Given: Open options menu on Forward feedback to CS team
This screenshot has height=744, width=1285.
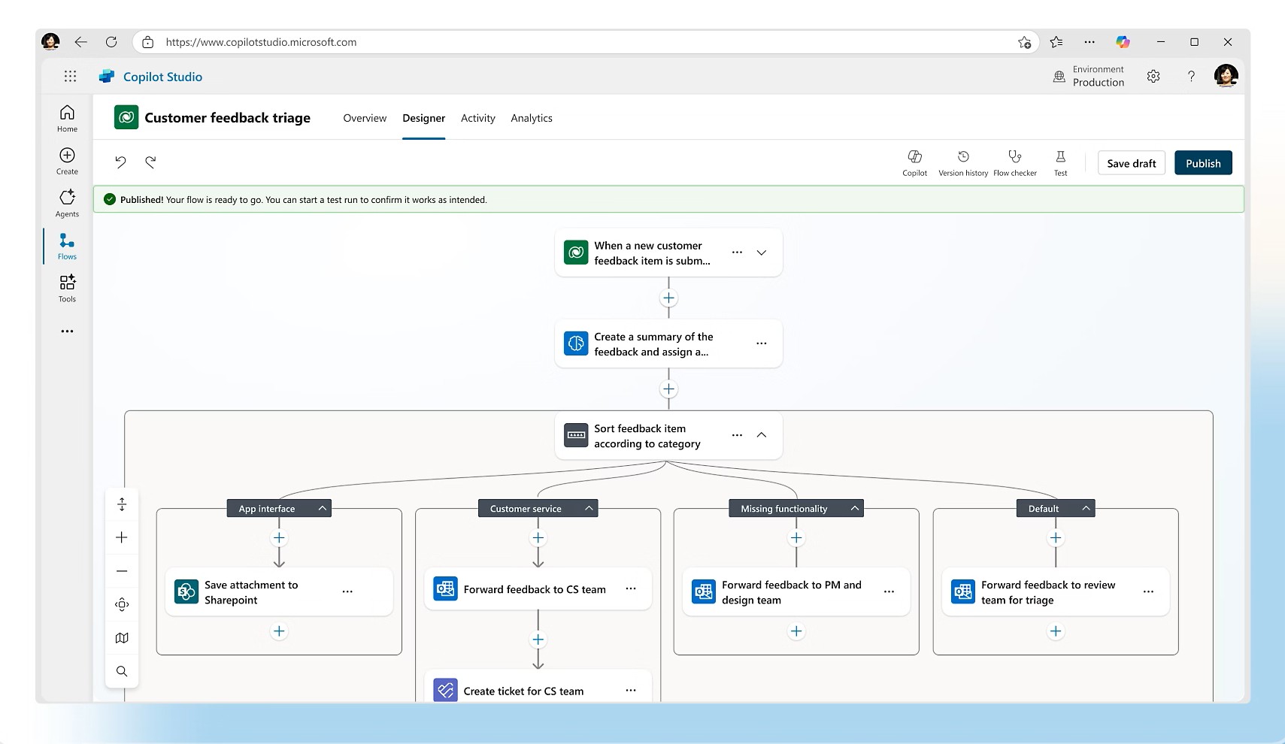Looking at the screenshot, I should (630, 589).
